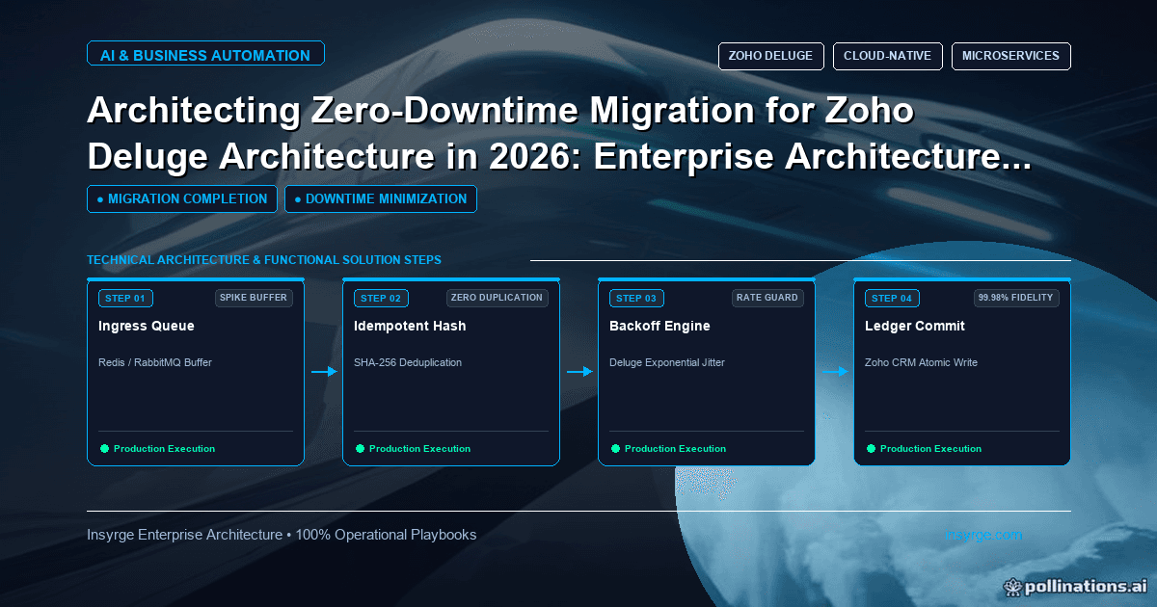Click the green status dot in Idempotent Hash card
Viewport: 1157px width, 607px height.
click(360, 449)
